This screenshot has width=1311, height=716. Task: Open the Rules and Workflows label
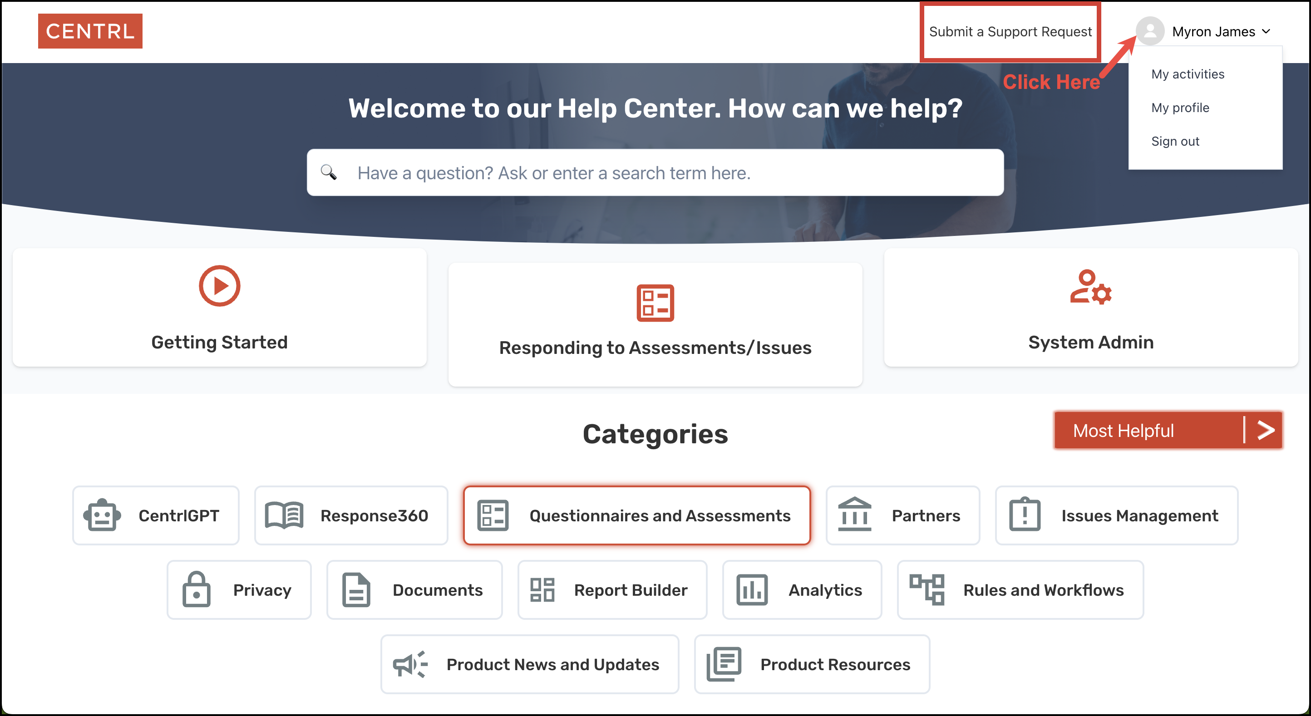pyautogui.click(x=1043, y=590)
